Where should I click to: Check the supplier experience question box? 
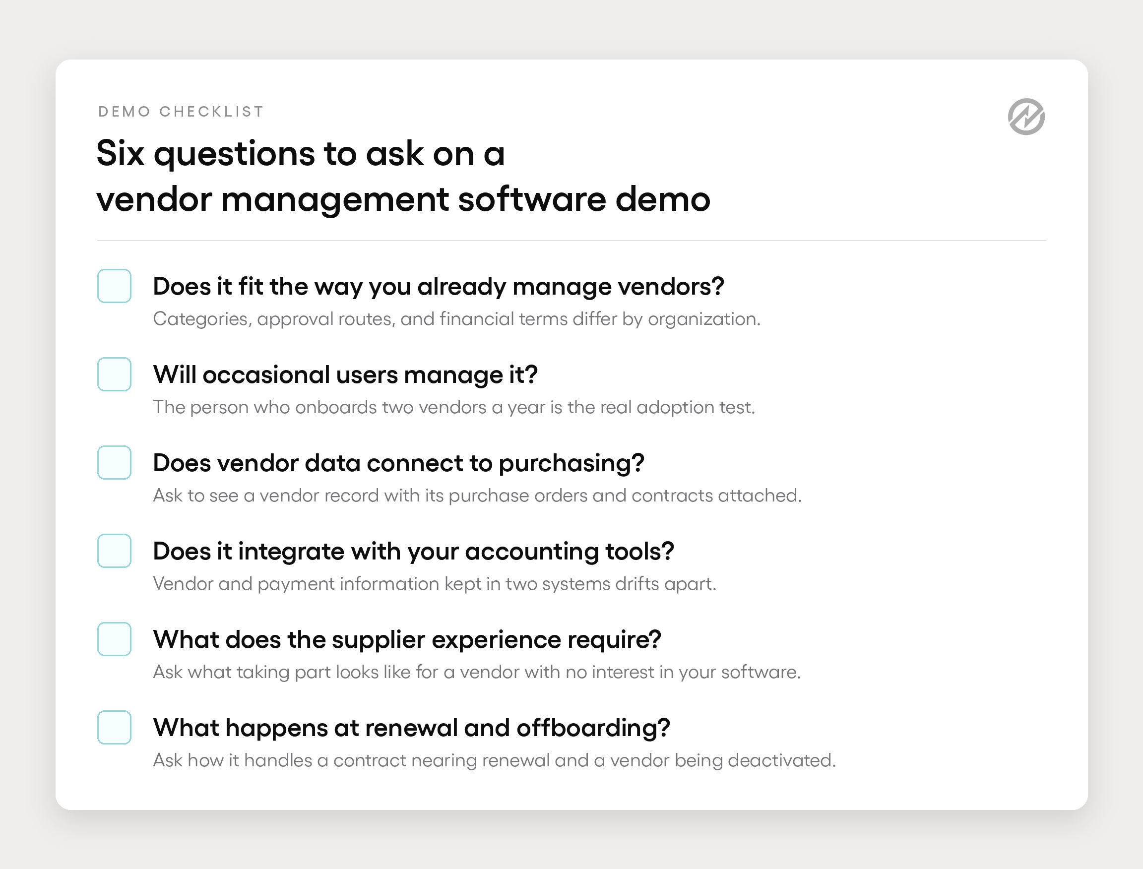tap(115, 639)
